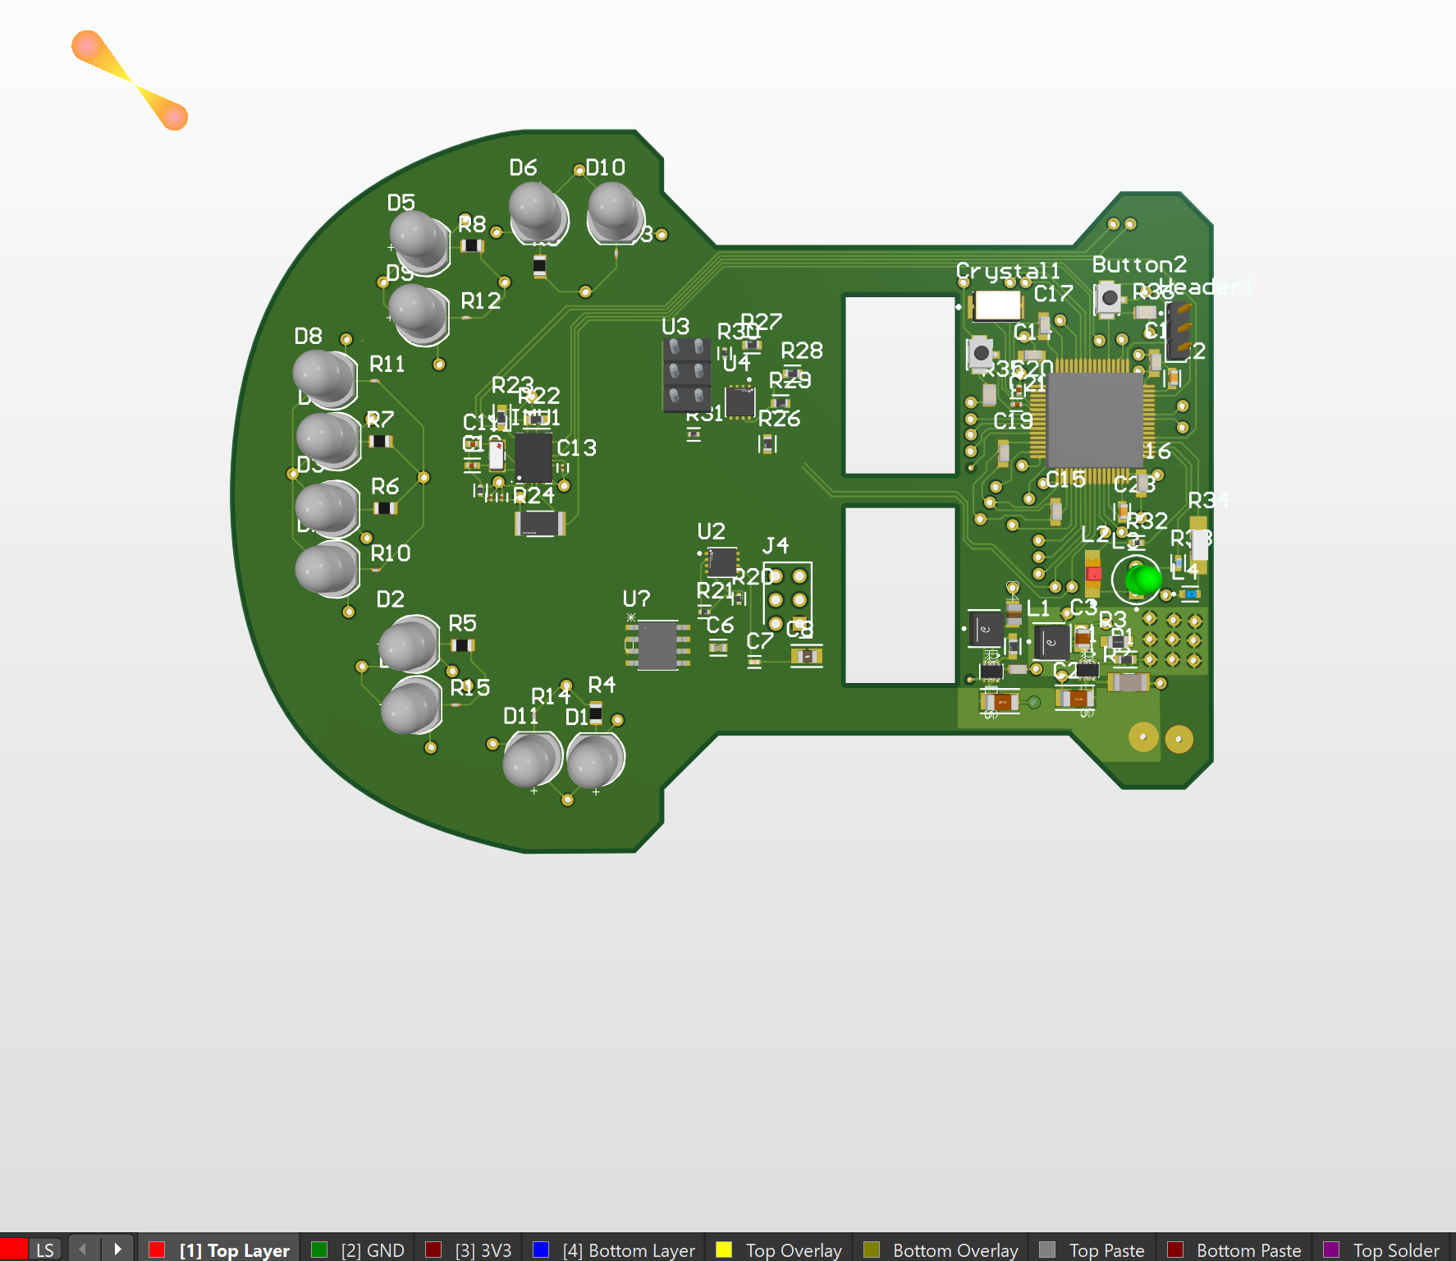This screenshot has width=1456, height=1261.
Task: Click the D8 designator text
Action: (309, 336)
